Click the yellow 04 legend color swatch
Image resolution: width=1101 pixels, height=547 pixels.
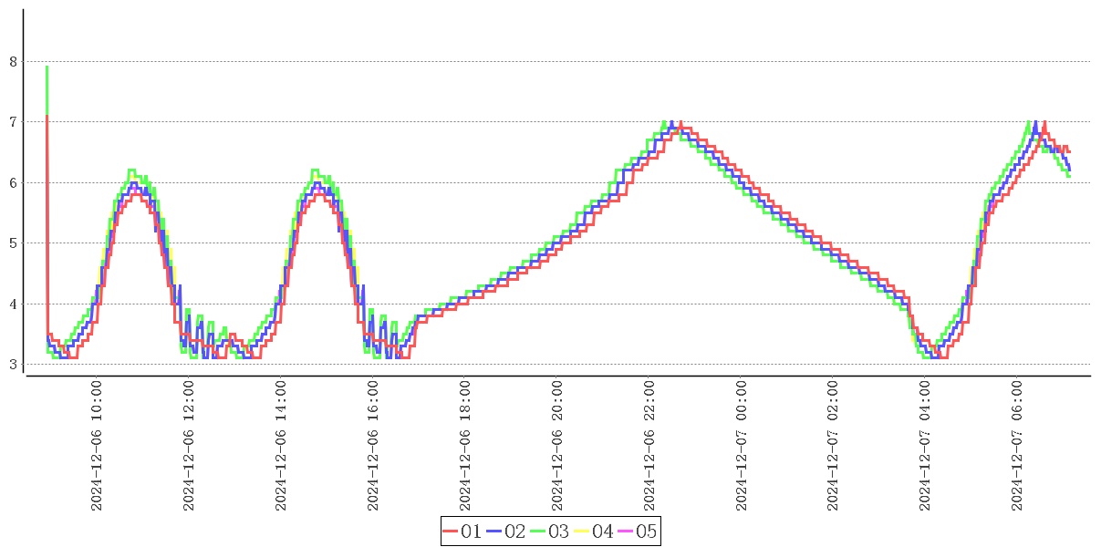coord(581,532)
